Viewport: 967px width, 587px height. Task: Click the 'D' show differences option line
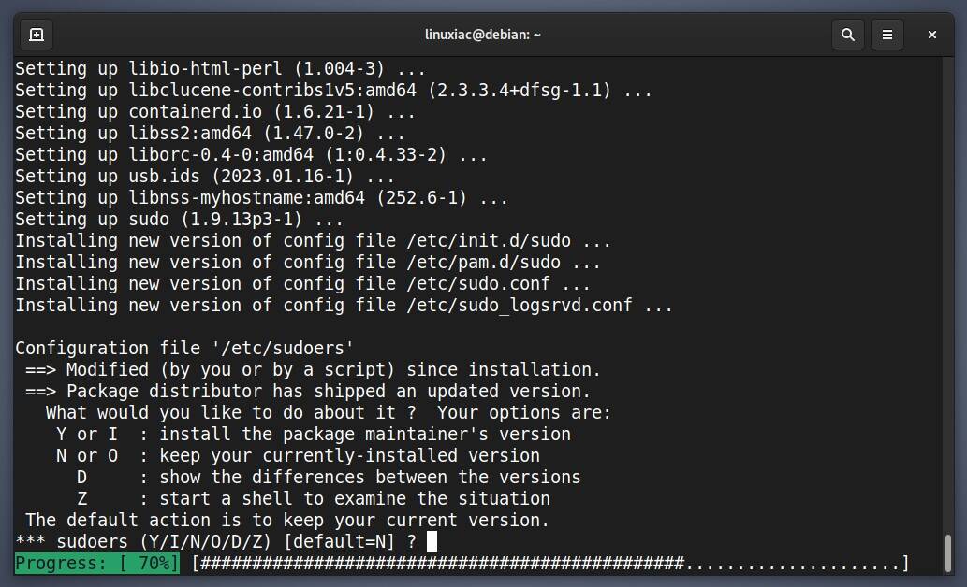tap(328, 478)
